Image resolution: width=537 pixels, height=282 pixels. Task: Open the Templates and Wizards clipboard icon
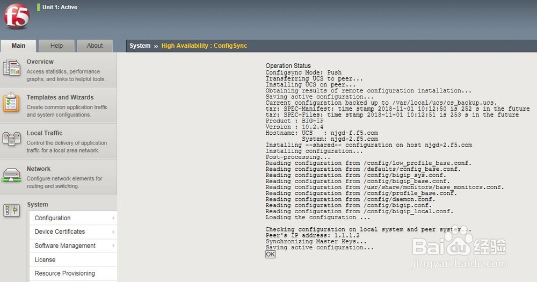pyautogui.click(x=11, y=103)
